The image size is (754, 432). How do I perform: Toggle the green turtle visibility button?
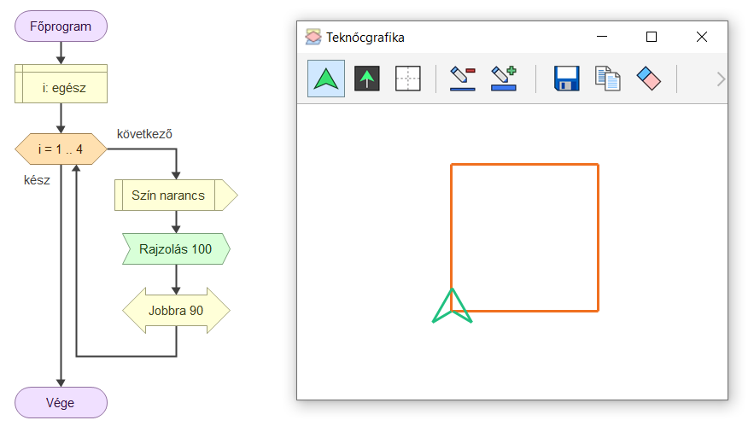326,79
